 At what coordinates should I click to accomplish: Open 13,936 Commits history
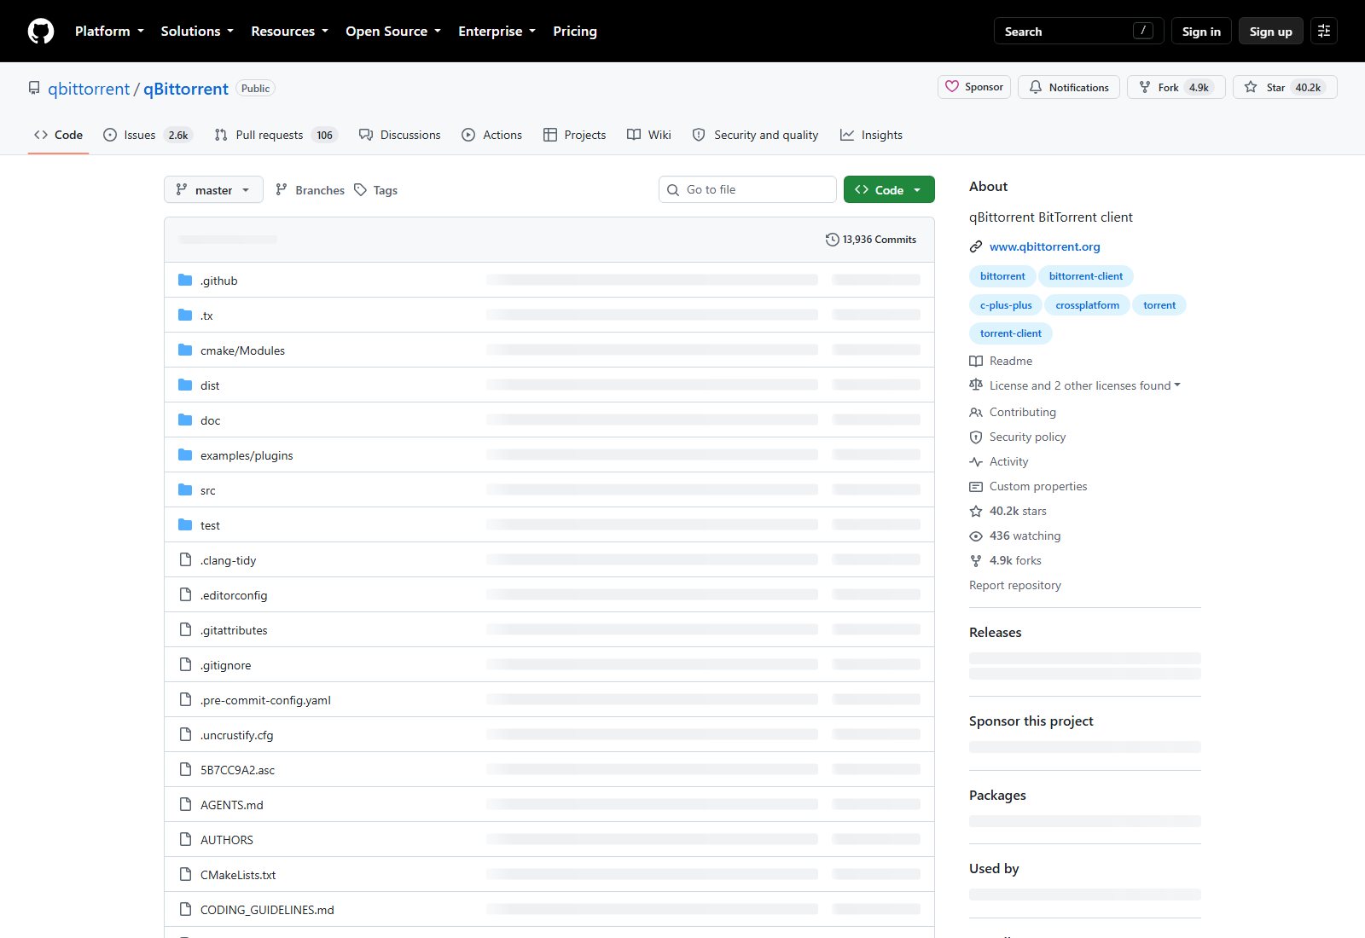[871, 240]
